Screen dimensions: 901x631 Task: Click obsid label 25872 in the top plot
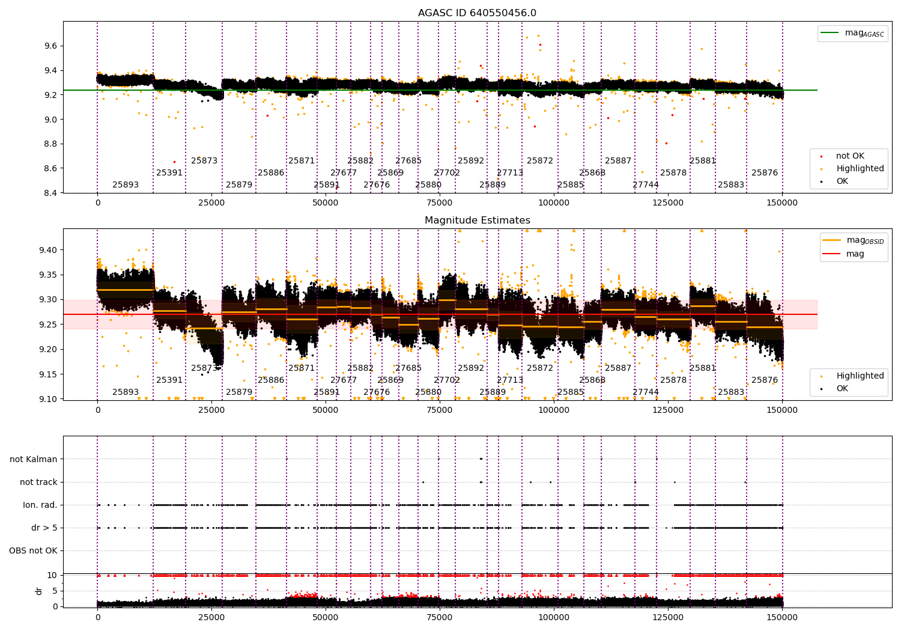tap(540, 160)
